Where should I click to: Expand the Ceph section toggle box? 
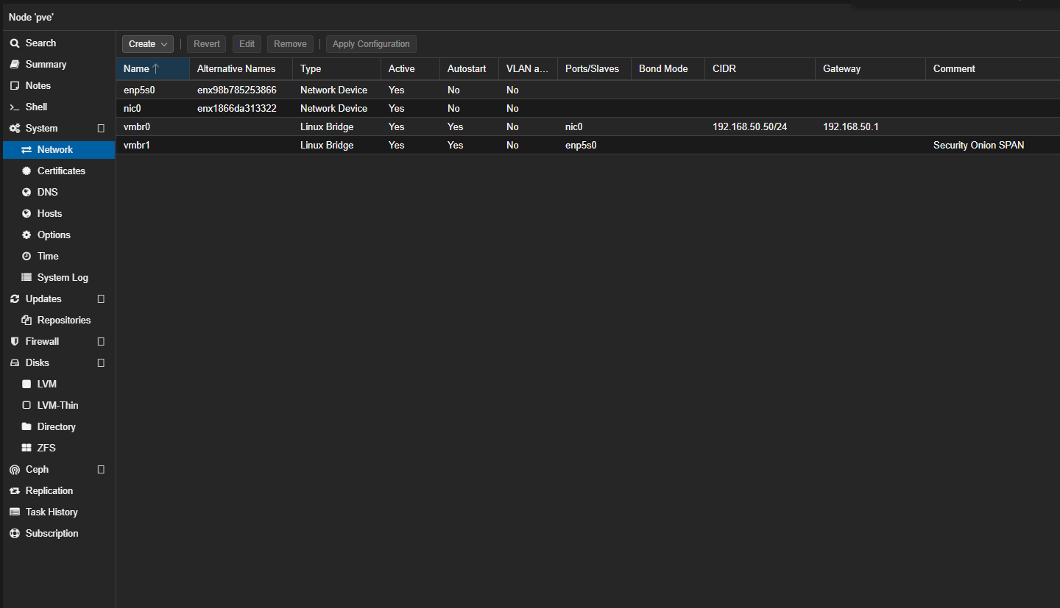(101, 470)
